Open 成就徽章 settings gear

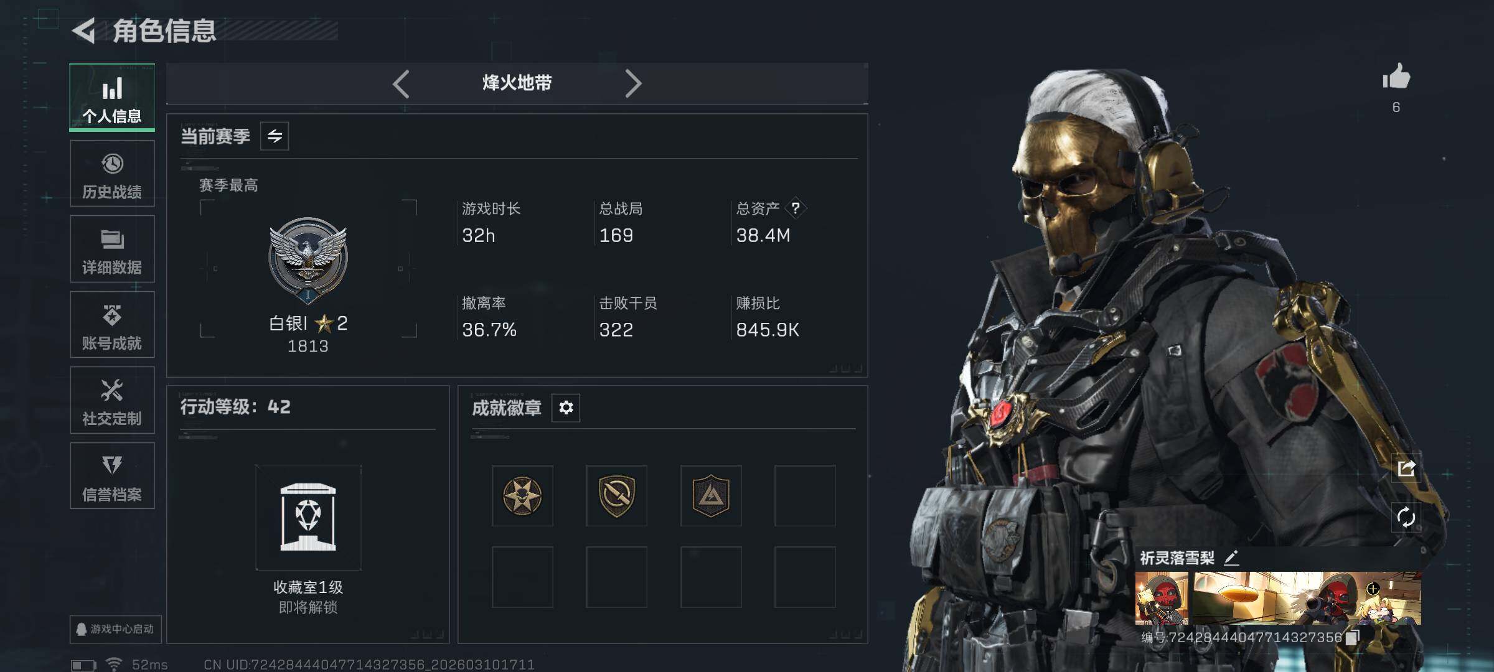566,408
